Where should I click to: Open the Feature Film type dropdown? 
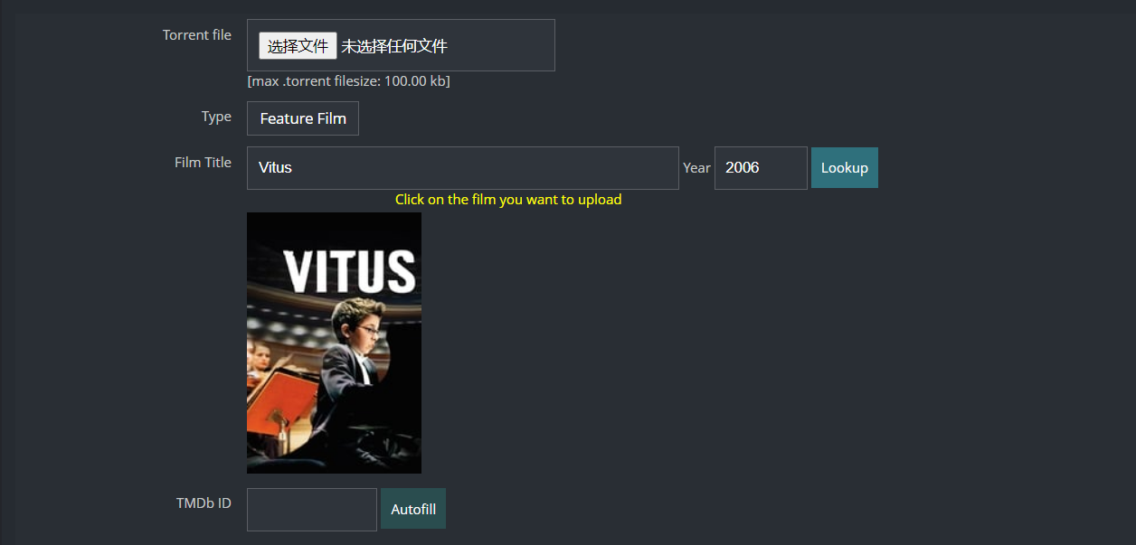tap(303, 118)
